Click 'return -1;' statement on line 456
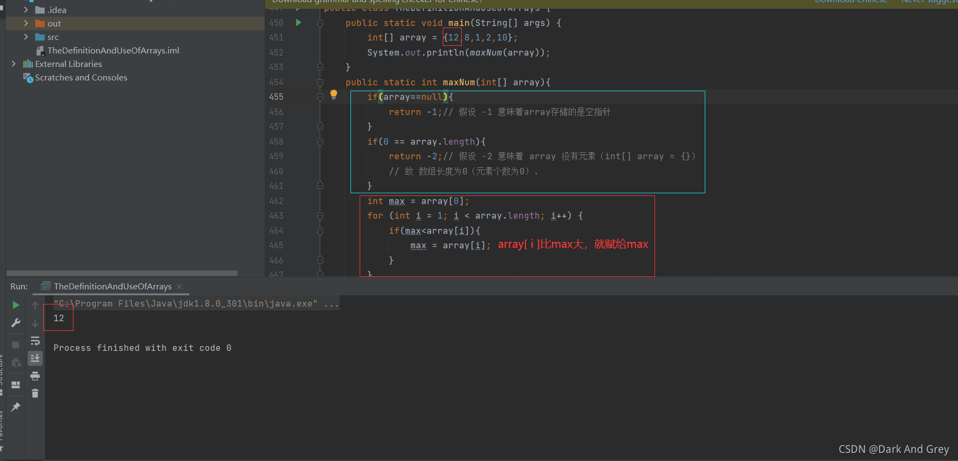The image size is (958, 461). click(x=415, y=112)
